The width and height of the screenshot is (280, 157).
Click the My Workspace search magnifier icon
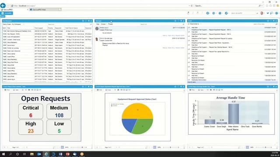coord(91,24)
